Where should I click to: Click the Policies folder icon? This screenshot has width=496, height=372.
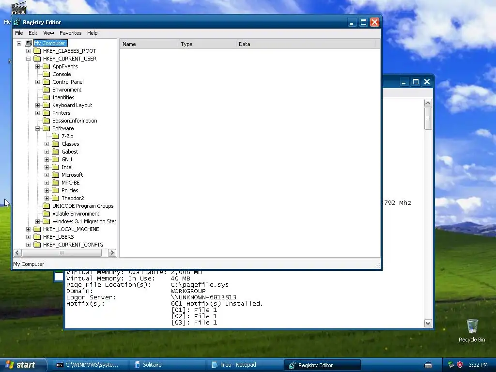click(x=56, y=190)
